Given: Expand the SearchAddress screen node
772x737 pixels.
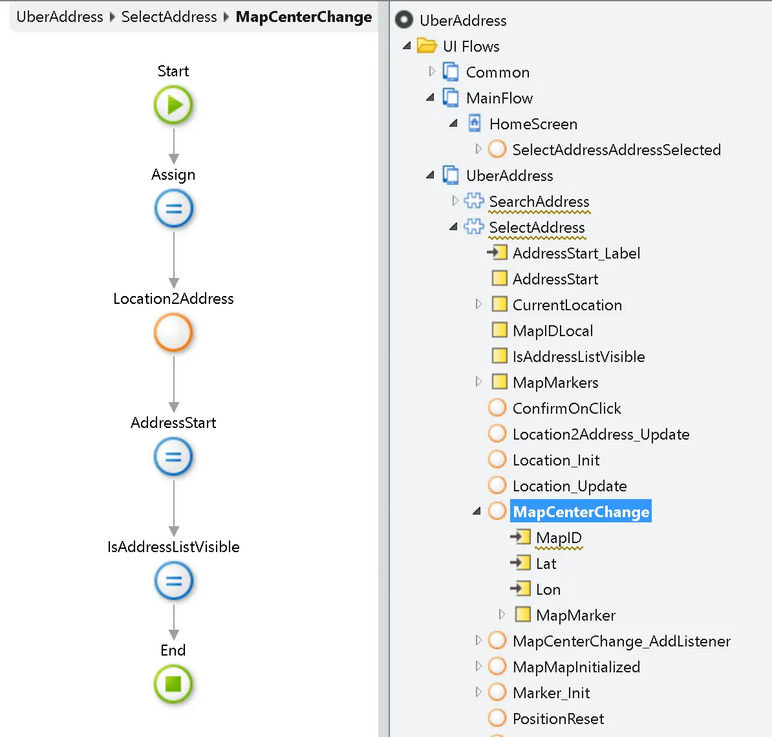Looking at the screenshot, I should [455, 201].
